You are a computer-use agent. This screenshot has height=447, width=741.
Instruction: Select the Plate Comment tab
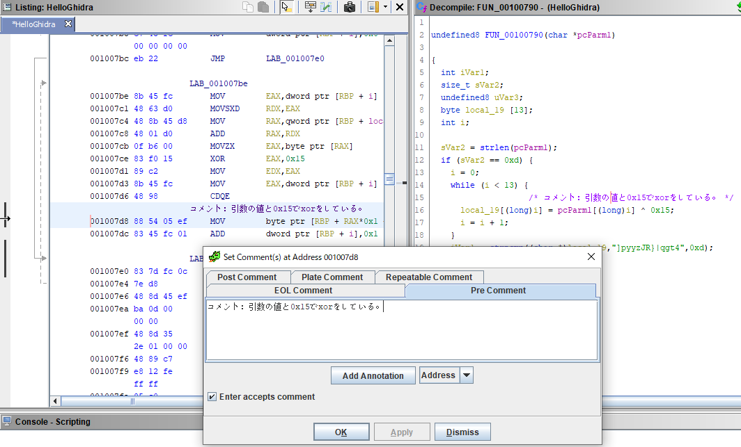point(332,277)
